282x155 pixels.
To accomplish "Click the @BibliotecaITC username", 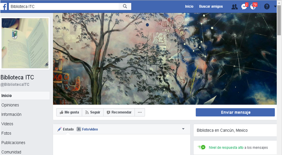I will [x=15, y=84].
